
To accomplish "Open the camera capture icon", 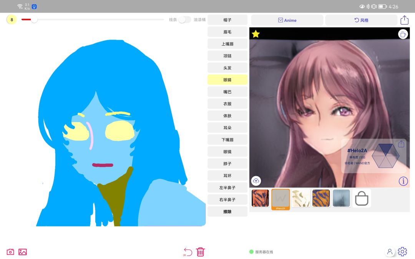I will click(x=10, y=252).
